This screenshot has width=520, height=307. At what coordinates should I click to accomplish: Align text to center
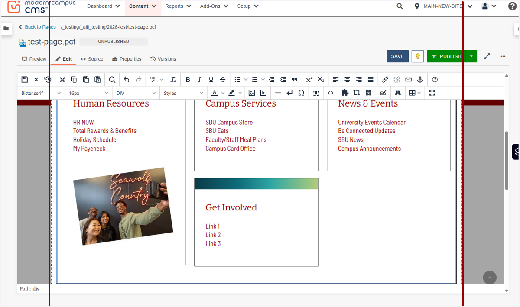(x=347, y=80)
